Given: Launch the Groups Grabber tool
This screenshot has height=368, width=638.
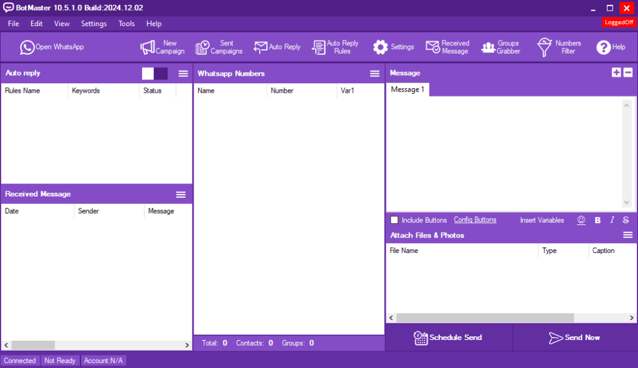Looking at the screenshot, I should pyautogui.click(x=501, y=47).
